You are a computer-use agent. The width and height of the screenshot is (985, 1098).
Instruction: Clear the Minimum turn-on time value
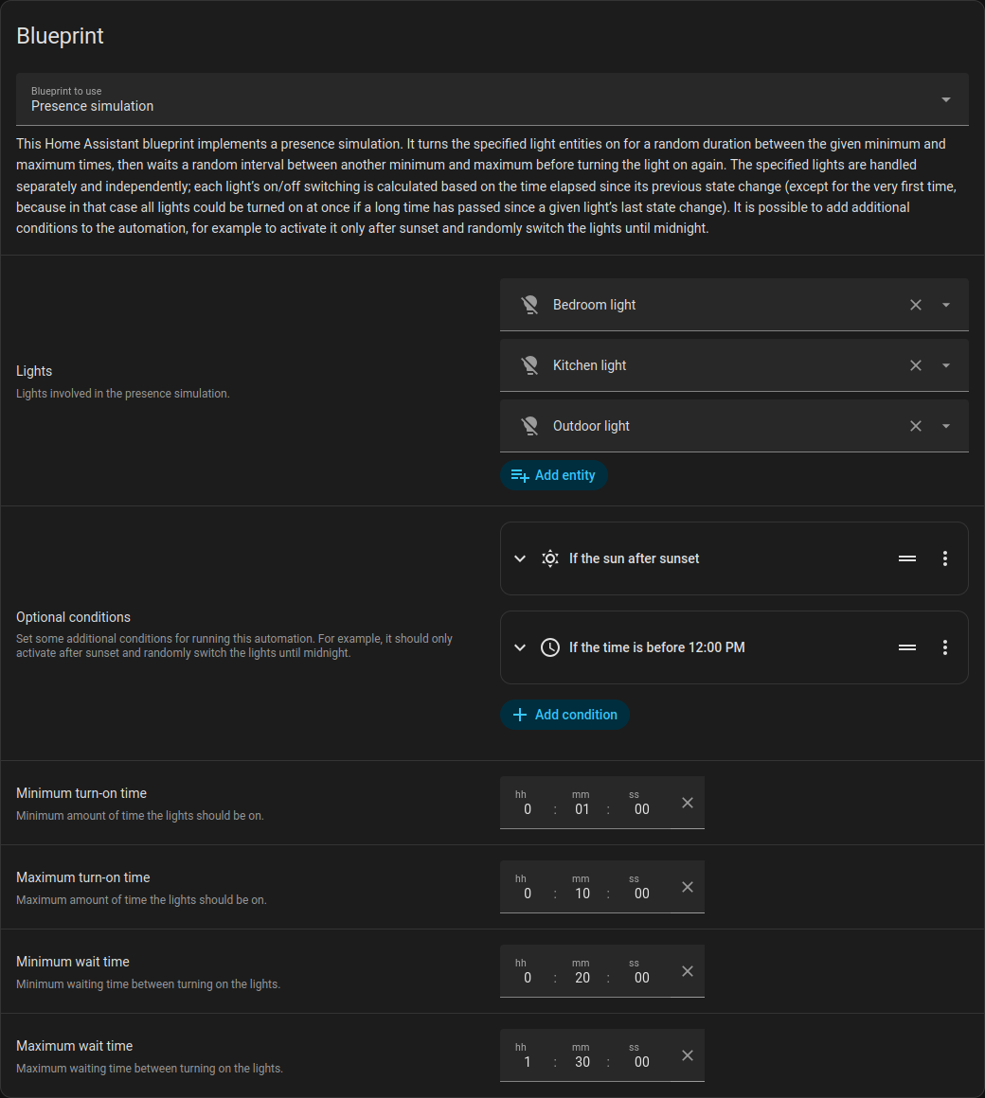pos(688,803)
